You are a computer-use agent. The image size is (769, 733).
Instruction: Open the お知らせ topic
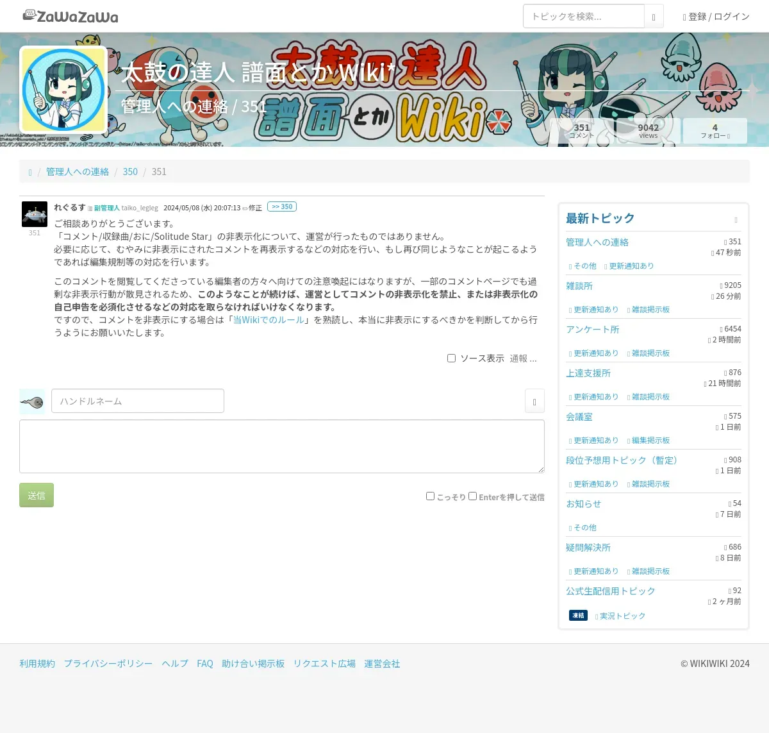tap(584, 504)
